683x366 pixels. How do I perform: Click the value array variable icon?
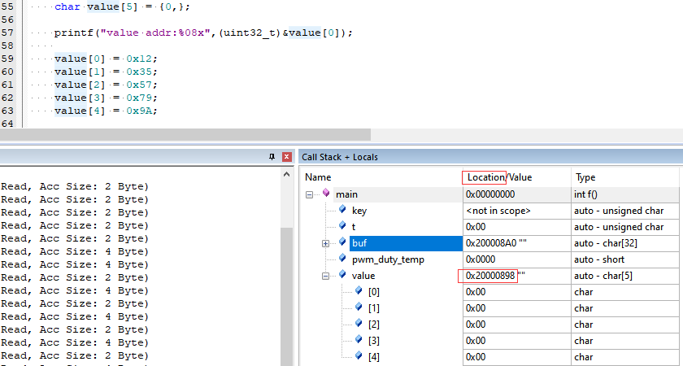tap(342, 275)
